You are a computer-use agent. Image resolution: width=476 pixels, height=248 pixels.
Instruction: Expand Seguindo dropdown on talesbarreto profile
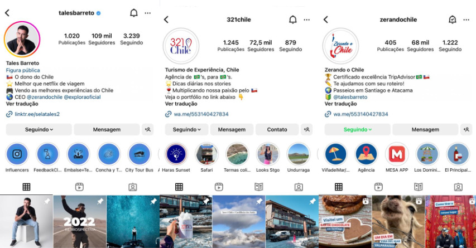[x=39, y=129]
